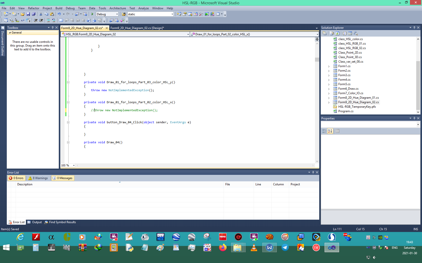Image resolution: width=422 pixels, height=263 pixels.
Task: Open the class selector dropdown HSL_RGB.Form9_2D_Hue_Diagram_02
Action: pyautogui.click(x=188, y=34)
